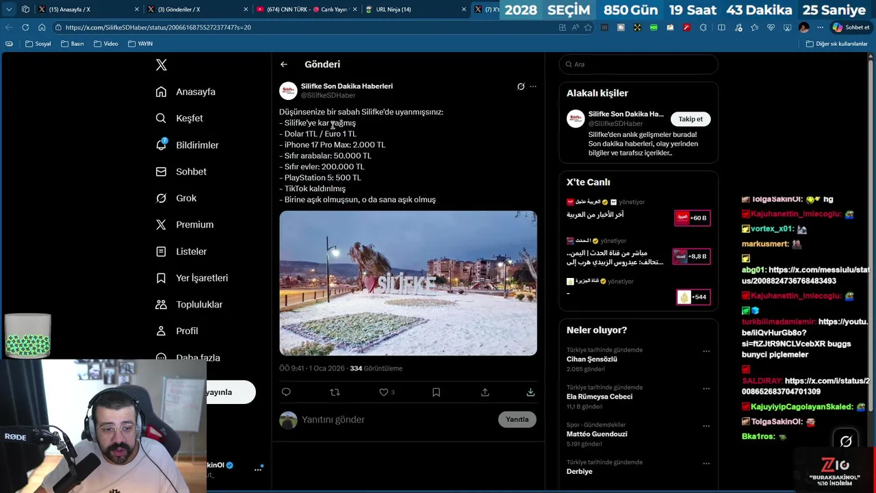The image size is (876, 493).
Task: Open Premium page in the sidebar
Action: point(184,225)
